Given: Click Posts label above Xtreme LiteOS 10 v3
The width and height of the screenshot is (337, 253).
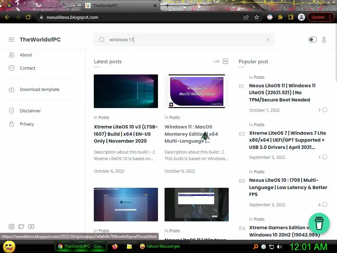Looking at the screenshot, I should coord(104,118).
